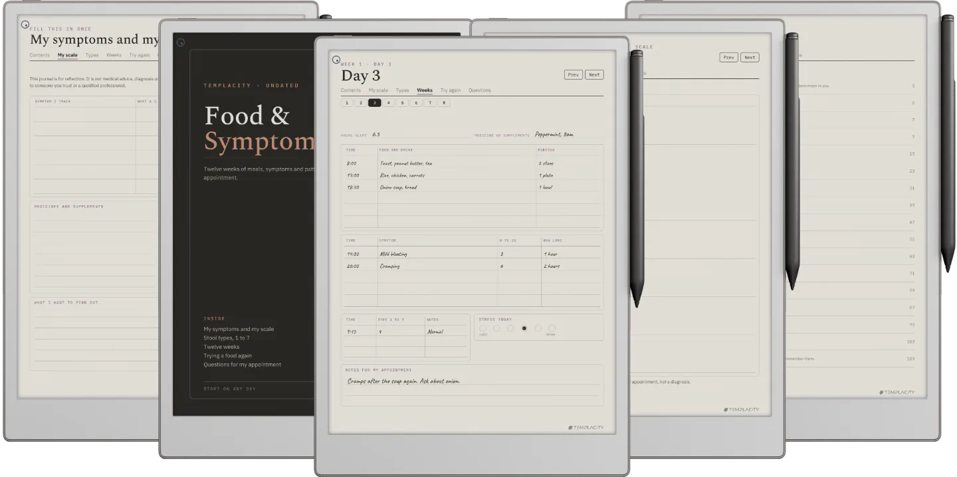Screen dimensions: 957x477
Task: Tap the 'Onion soup, bread' food entry row
Action: pos(473,187)
